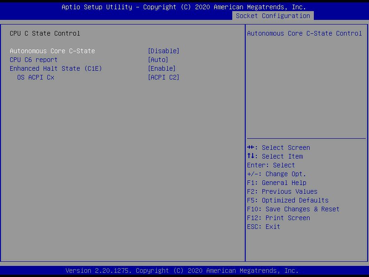This screenshot has height=277, width=369.
Task: Click the ESC: Exit hint
Action: point(264,227)
